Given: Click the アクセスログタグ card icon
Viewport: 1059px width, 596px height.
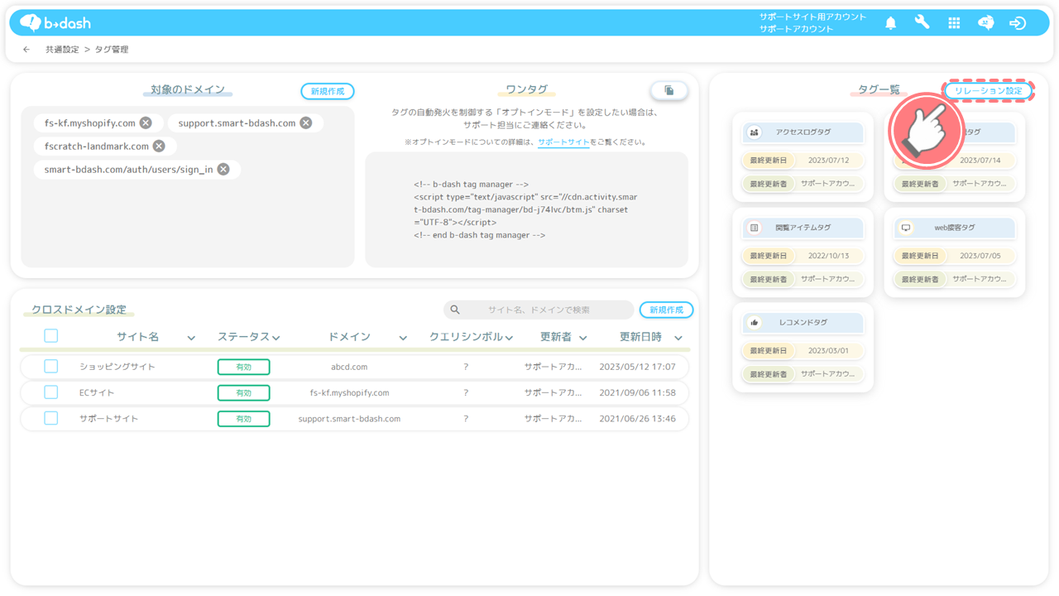Looking at the screenshot, I should click(x=754, y=132).
